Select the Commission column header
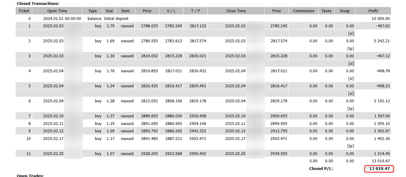 tap(304, 11)
